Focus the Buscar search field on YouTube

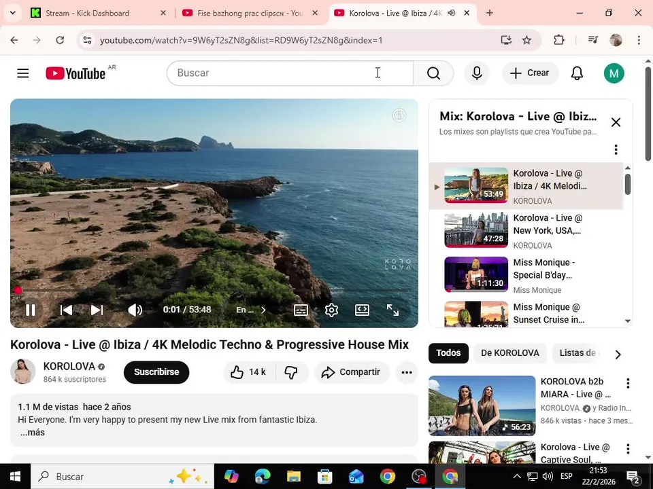coord(290,73)
